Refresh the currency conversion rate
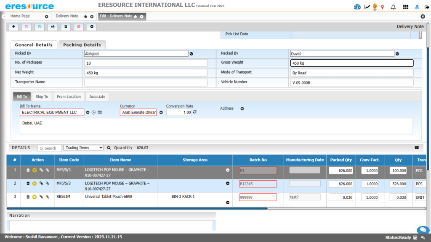The image size is (431, 242). (x=194, y=112)
